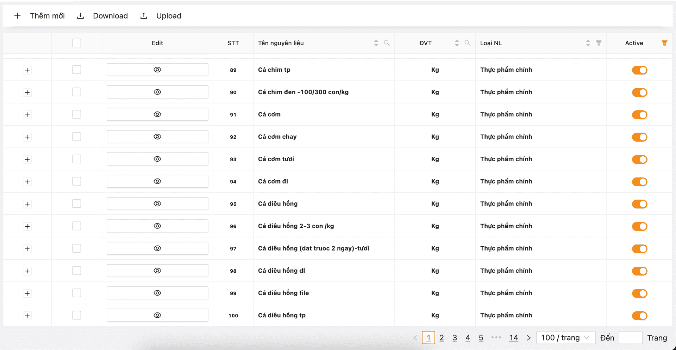The height and width of the screenshot is (350, 676).
Task: Select all rows with header checkbox
Action: 76,43
